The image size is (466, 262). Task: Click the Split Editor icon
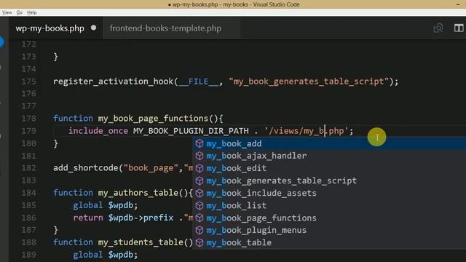coord(459,28)
